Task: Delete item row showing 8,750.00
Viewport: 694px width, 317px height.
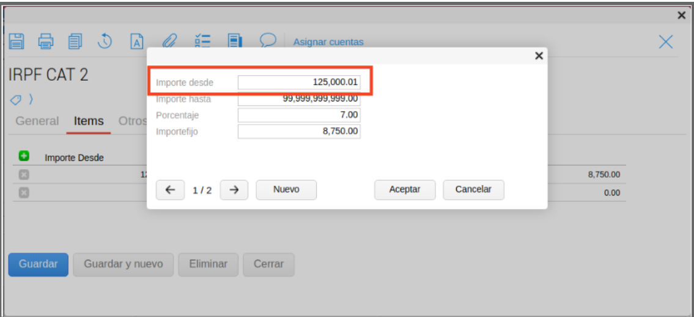Action: pos(24,175)
